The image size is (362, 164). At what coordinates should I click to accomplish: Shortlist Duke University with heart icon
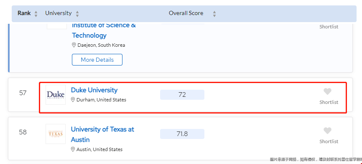pos(327,92)
